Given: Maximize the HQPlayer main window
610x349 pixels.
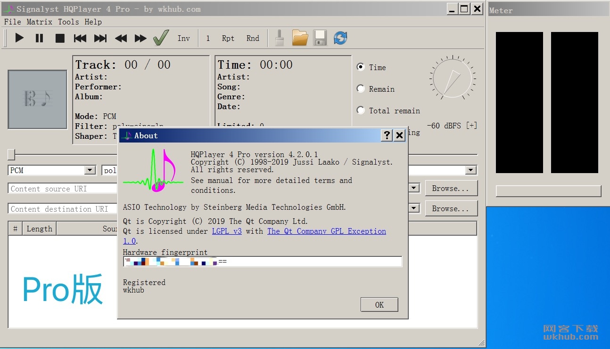Looking at the screenshot, I should tap(464, 8).
